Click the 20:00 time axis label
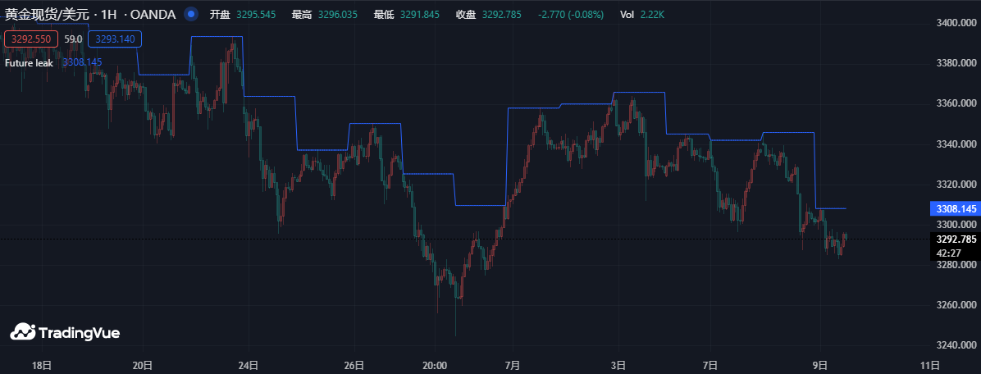The width and height of the screenshot is (981, 374). tap(434, 364)
